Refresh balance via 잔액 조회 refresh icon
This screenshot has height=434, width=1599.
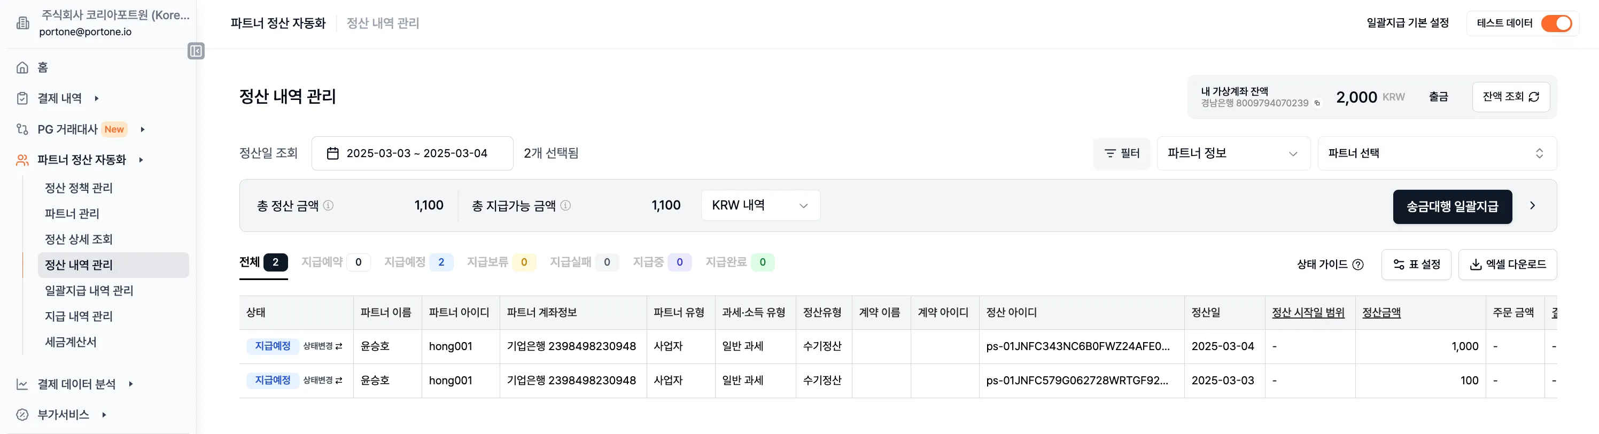pyautogui.click(x=1533, y=97)
